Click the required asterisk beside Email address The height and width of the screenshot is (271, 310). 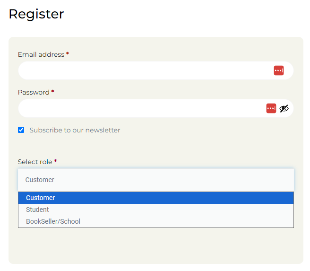pos(68,53)
